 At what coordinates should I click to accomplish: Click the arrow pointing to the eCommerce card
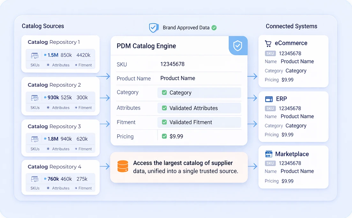point(252,76)
